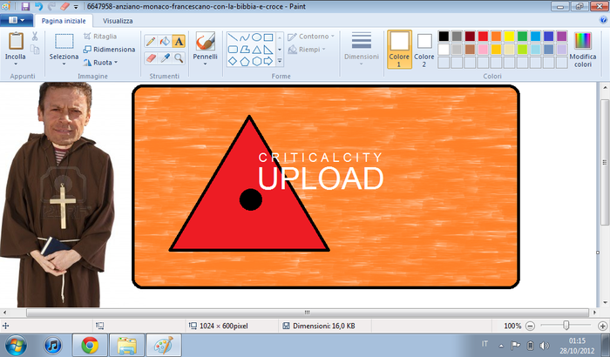The width and height of the screenshot is (610, 357).
Task: Pick the black color swatch
Action: click(x=444, y=37)
